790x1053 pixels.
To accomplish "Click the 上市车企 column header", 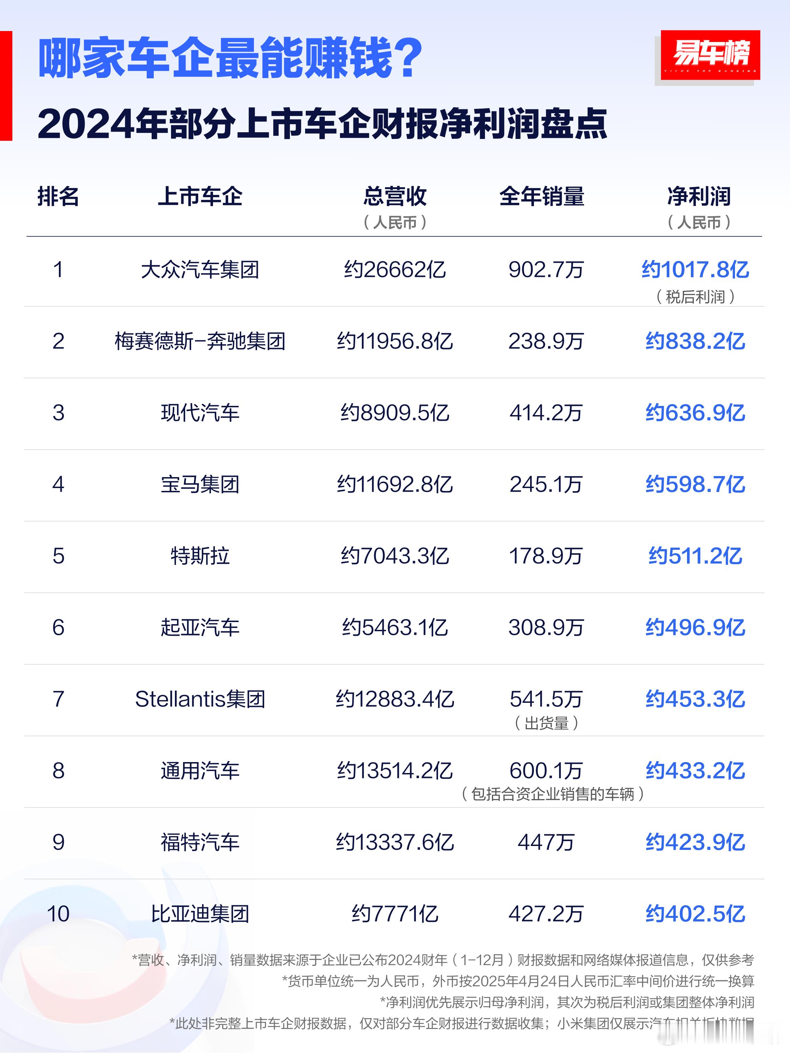I will (x=200, y=196).
